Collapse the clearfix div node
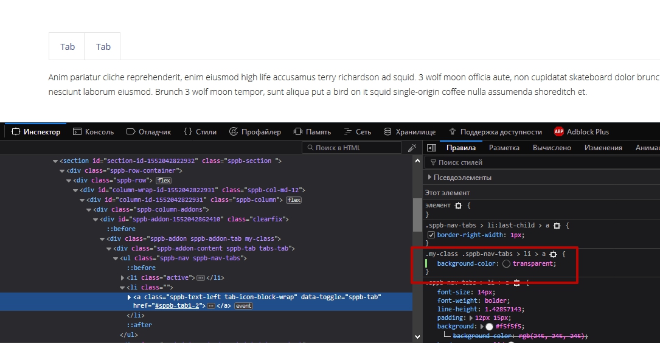660x343 pixels. tap(96, 220)
